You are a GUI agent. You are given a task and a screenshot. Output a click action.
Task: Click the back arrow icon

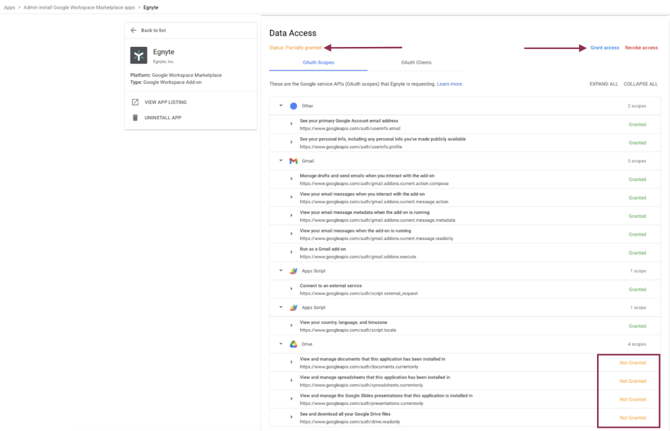(134, 30)
